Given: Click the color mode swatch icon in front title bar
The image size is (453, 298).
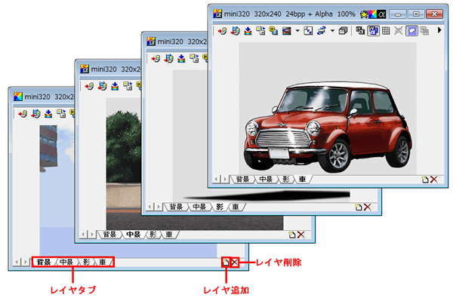Looking at the screenshot, I should click(373, 14).
